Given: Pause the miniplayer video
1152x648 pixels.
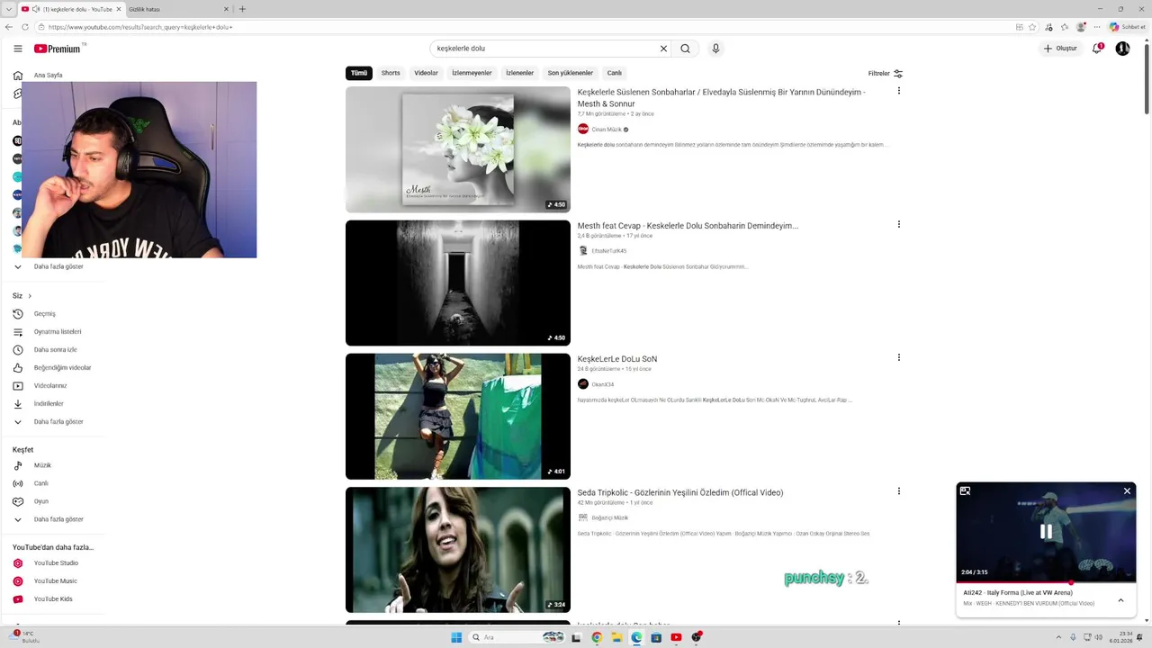Looking at the screenshot, I should 1046,532.
